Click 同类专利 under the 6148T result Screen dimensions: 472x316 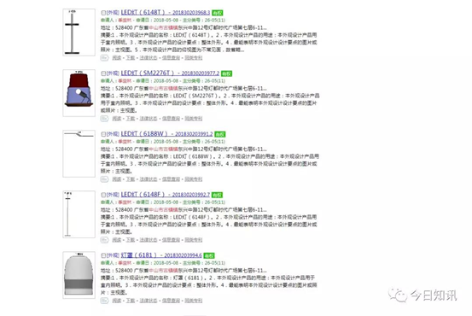point(194,57)
